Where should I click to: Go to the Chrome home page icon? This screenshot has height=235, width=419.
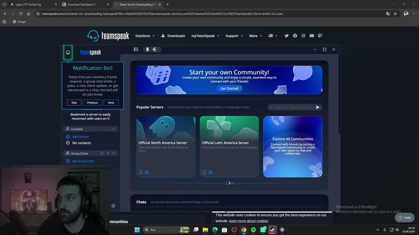click(28, 14)
